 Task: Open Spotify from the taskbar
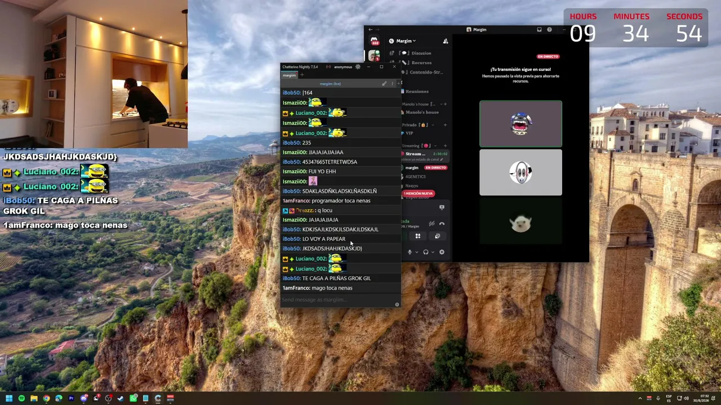[x=21, y=399]
